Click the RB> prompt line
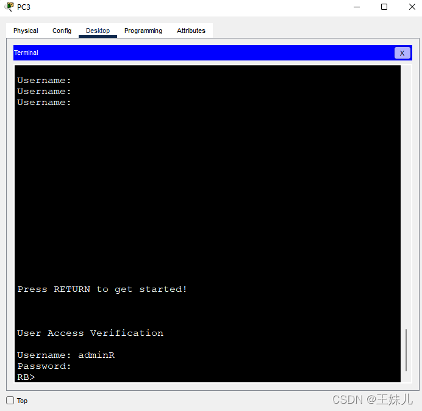The width and height of the screenshot is (422, 411). pos(26,377)
